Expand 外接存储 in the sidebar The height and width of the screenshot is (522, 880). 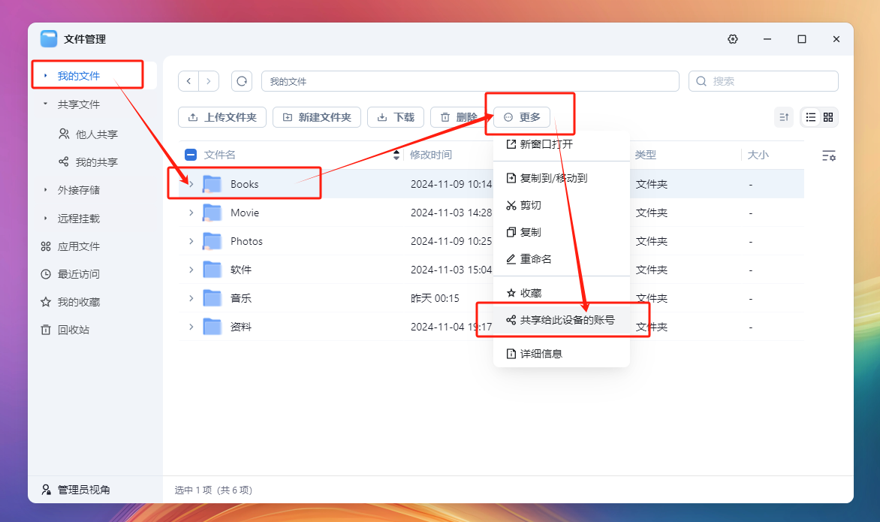46,190
